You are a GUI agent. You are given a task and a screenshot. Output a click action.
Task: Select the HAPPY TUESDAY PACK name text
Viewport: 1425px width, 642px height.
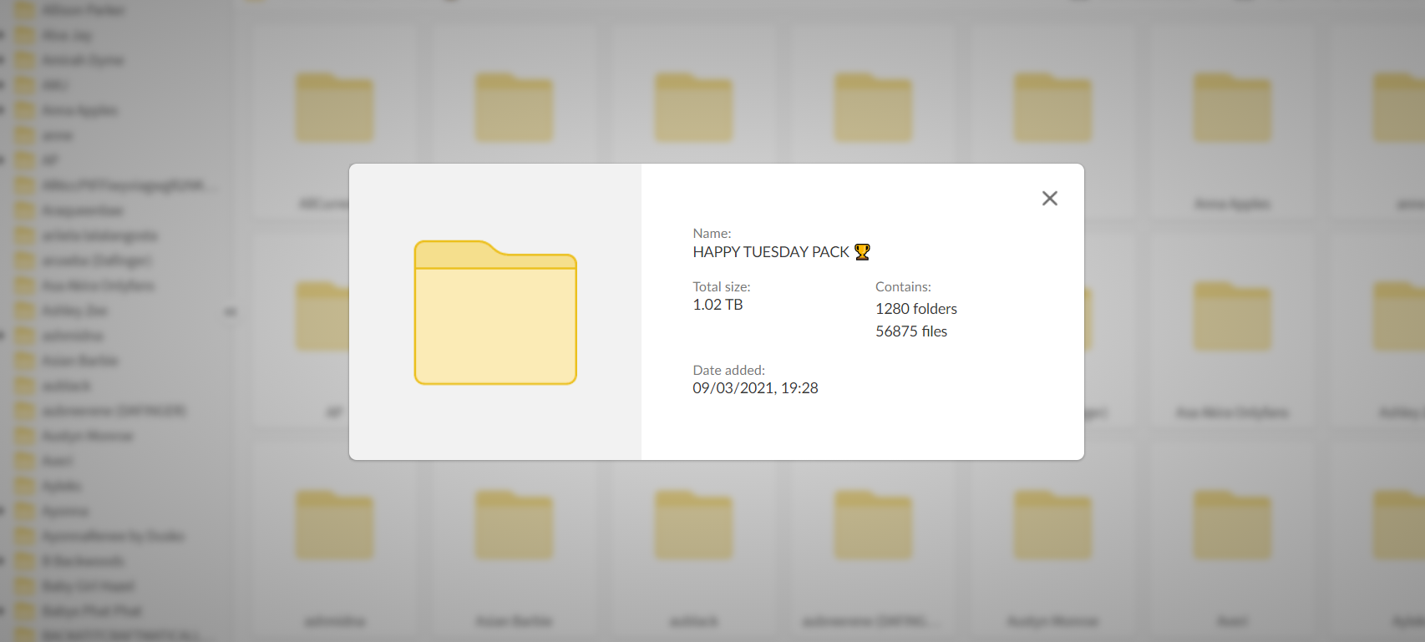pyautogui.click(x=770, y=252)
